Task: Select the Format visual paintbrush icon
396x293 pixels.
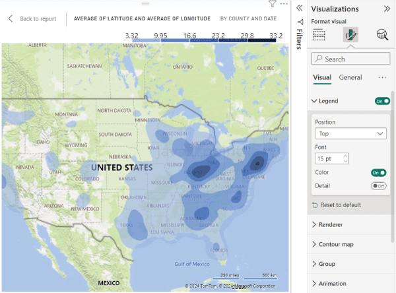Action: [350, 34]
